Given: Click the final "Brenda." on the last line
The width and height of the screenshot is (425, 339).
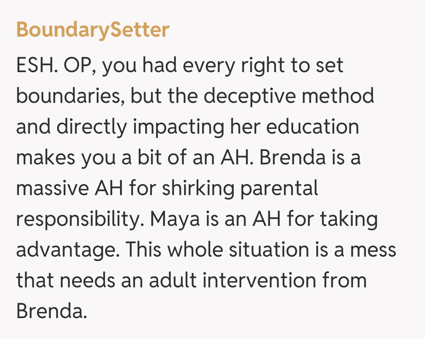Looking at the screenshot, I should coord(51,311).
